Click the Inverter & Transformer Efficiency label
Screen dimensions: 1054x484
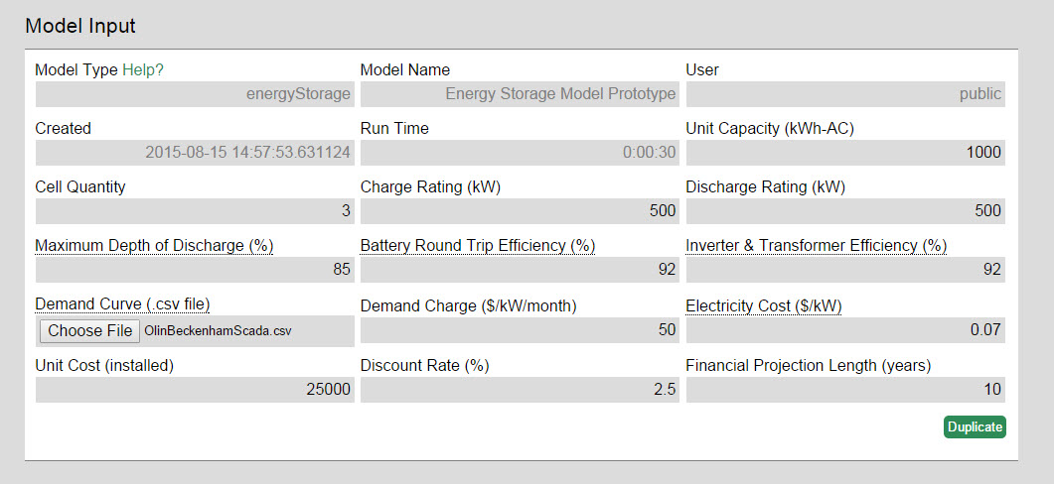tap(816, 246)
